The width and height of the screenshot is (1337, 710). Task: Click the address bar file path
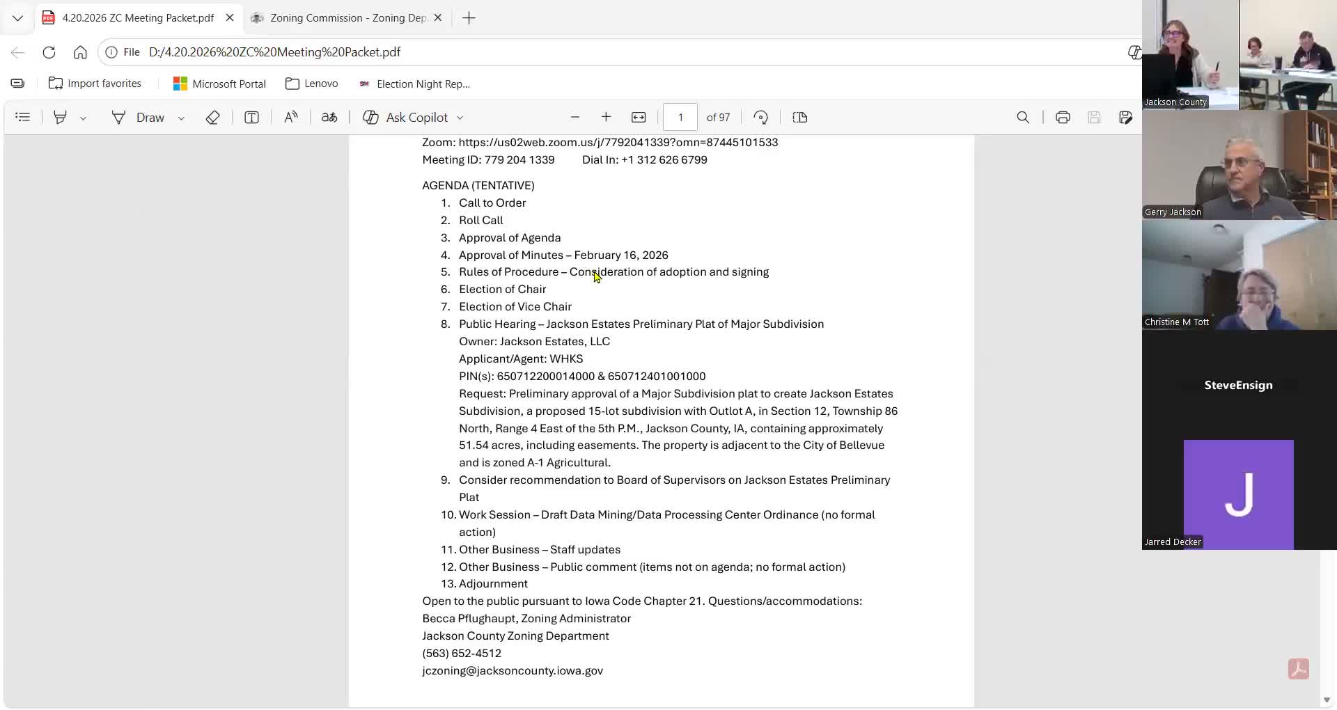tap(275, 52)
